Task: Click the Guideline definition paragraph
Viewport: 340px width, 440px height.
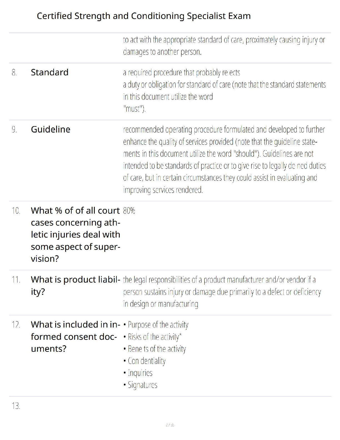Action: coord(224,160)
